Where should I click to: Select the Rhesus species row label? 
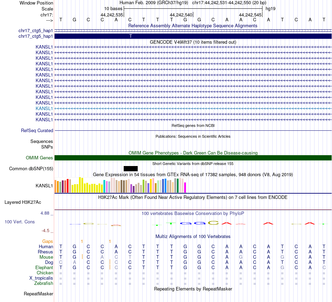pos(45,252)
